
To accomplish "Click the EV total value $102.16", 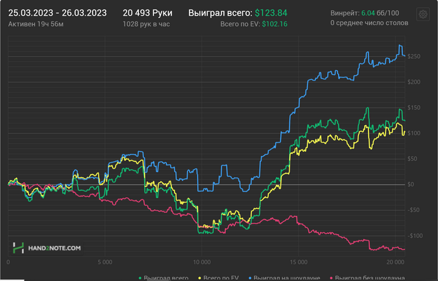I will pyautogui.click(x=275, y=24).
